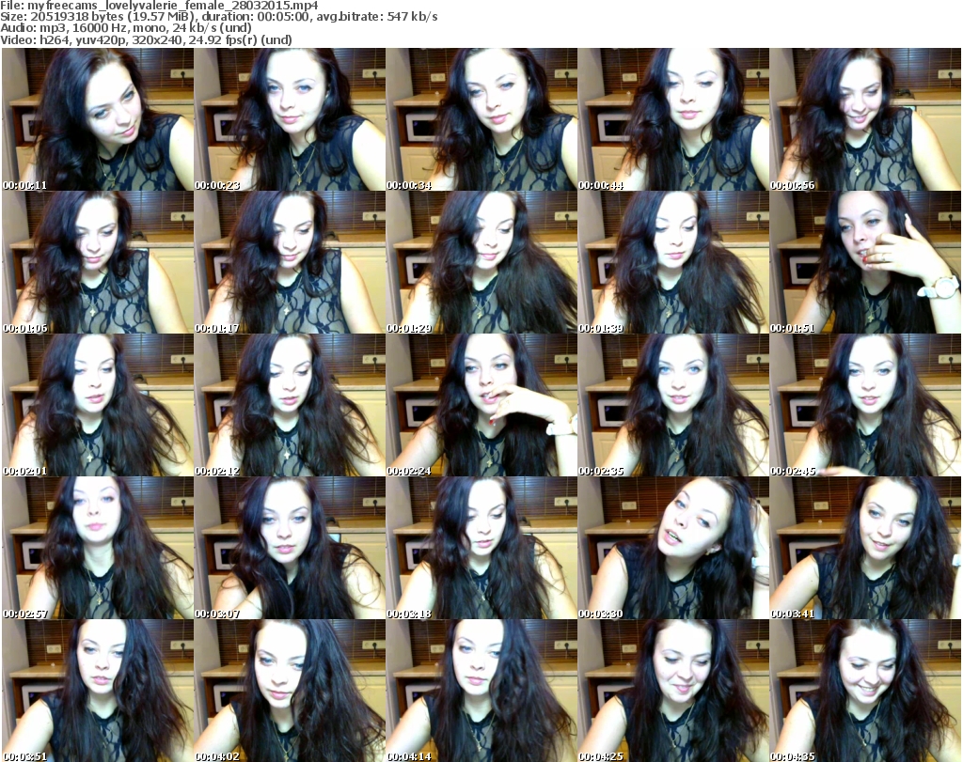Click the frame stamped 00:04:14
Image resolution: width=963 pixels, height=762 pixels.
[481, 691]
